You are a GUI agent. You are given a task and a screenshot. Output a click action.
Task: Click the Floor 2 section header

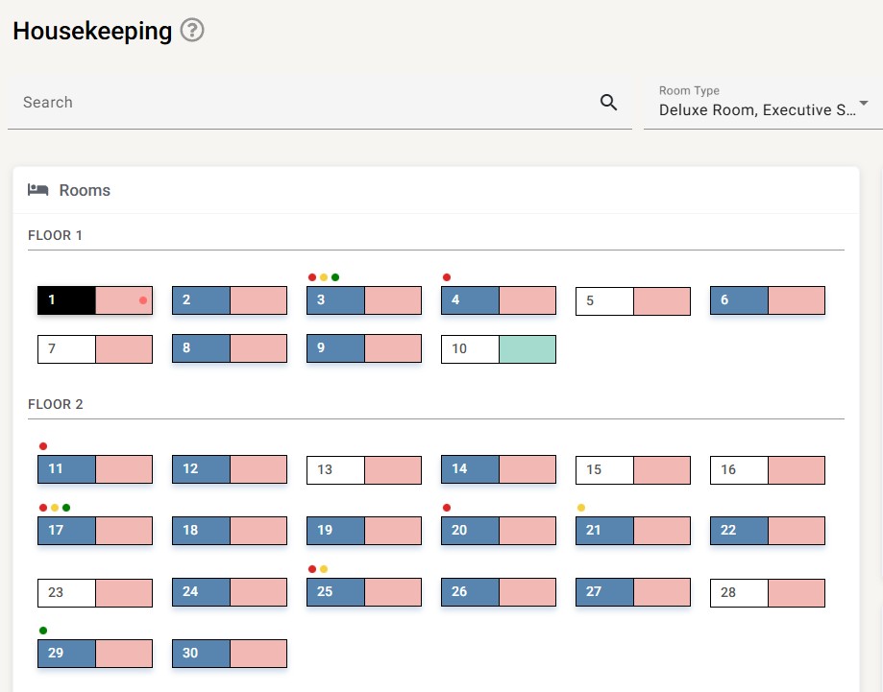[x=56, y=404]
